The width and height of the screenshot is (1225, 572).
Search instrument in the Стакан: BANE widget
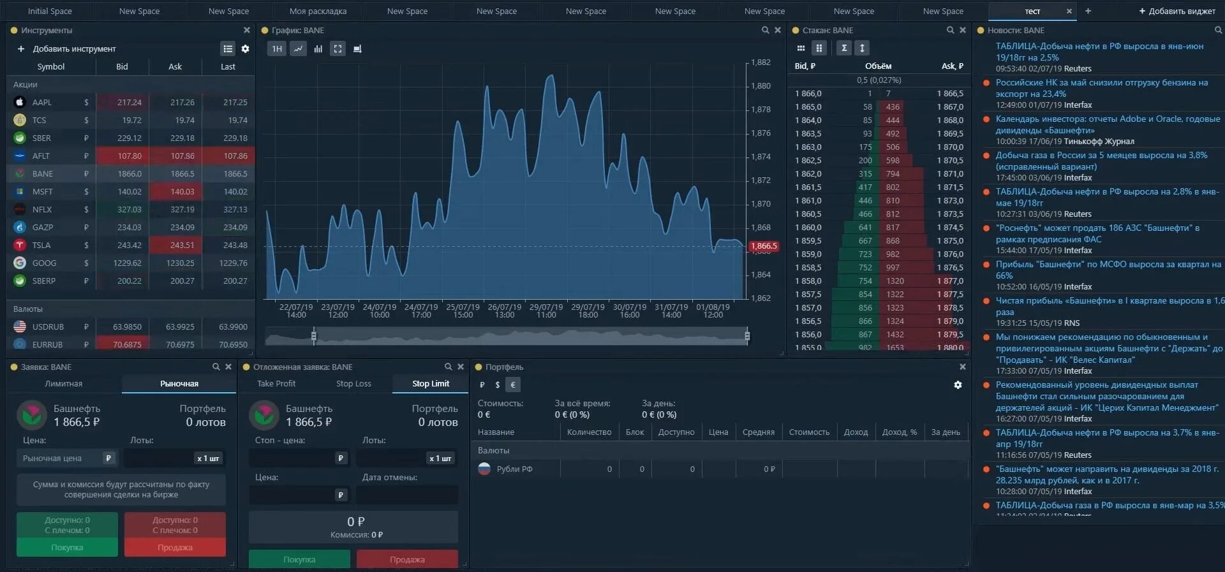click(950, 30)
